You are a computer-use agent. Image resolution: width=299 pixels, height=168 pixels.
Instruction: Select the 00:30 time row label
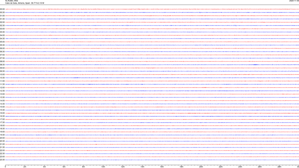pyautogui.click(x=2, y=12)
